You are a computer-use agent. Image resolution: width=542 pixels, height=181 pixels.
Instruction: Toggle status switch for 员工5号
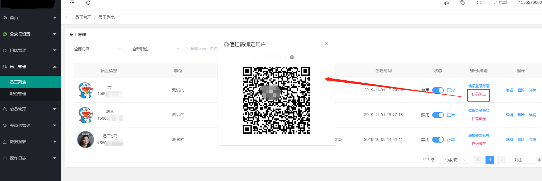coord(438,140)
